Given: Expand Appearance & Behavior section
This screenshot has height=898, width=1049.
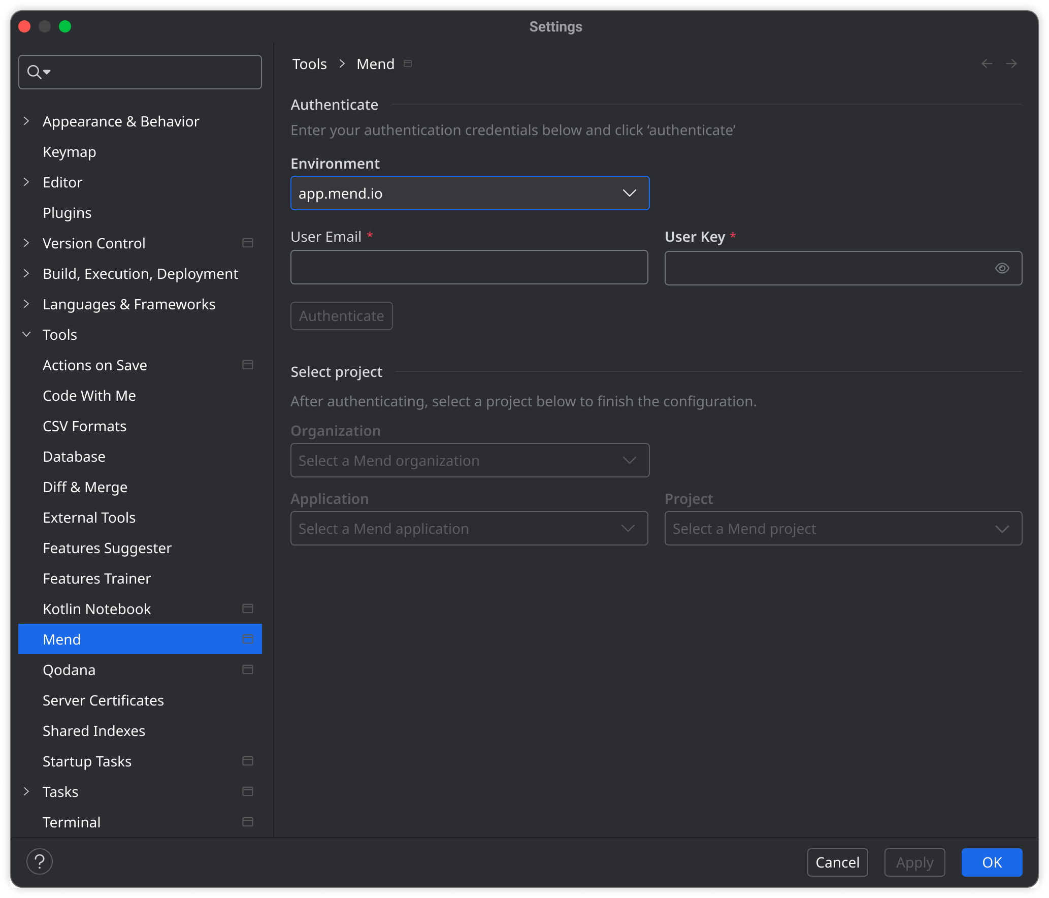Looking at the screenshot, I should coord(26,121).
